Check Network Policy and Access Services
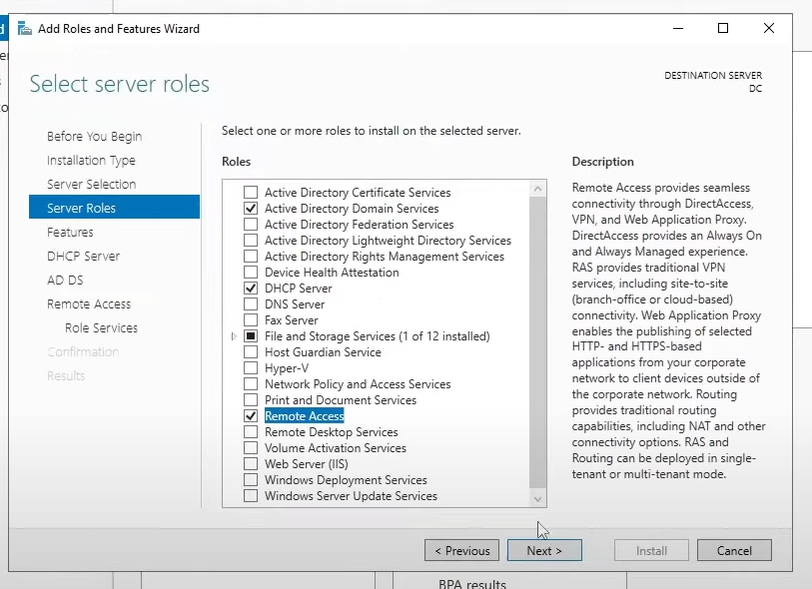The width and height of the screenshot is (812, 589). [251, 384]
